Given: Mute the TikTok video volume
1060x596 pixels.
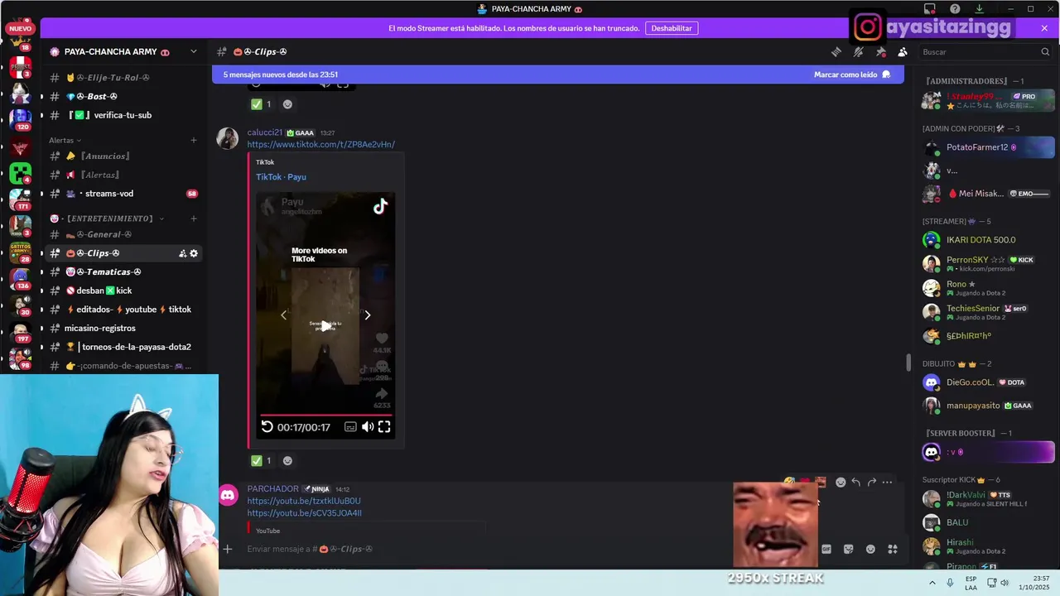Looking at the screenshot, I should click(368, 427).
